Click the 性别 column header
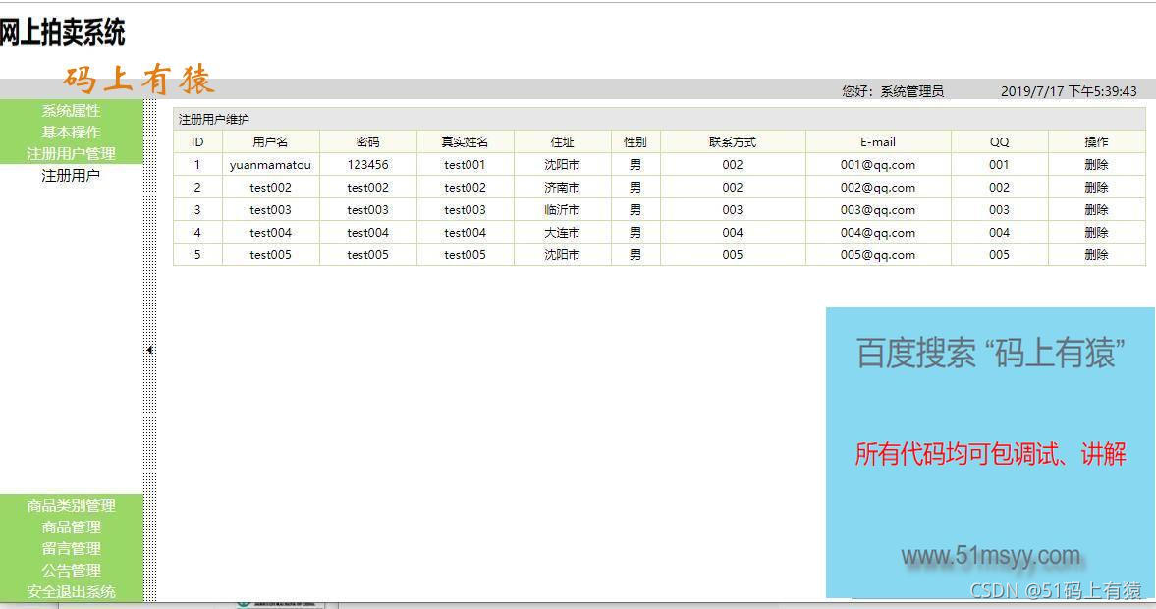Viewport: 1156px width, 609px height. coord(635,141)
